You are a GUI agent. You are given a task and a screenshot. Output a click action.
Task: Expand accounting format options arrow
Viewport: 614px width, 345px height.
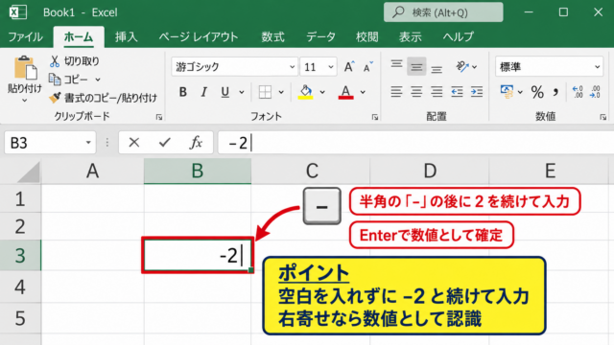coord(520,92)
